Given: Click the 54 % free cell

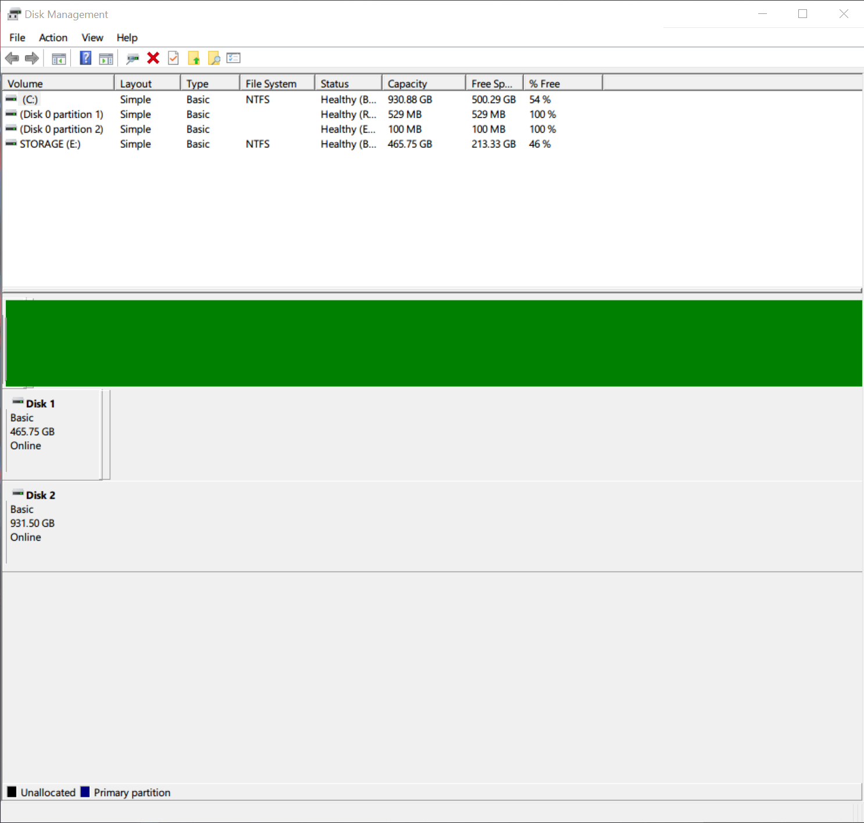Looking at the screenshot, I should (540, 99).
